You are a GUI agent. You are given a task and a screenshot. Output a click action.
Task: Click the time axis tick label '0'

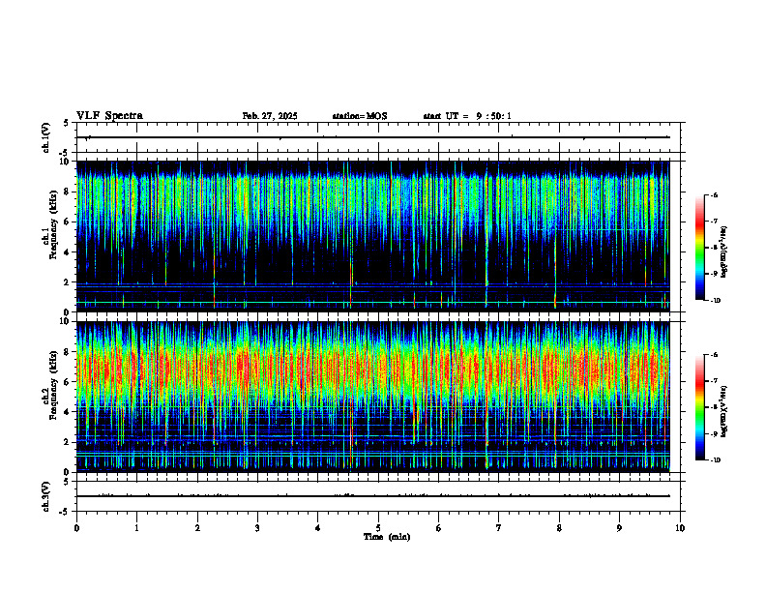(x=76, y=528)
